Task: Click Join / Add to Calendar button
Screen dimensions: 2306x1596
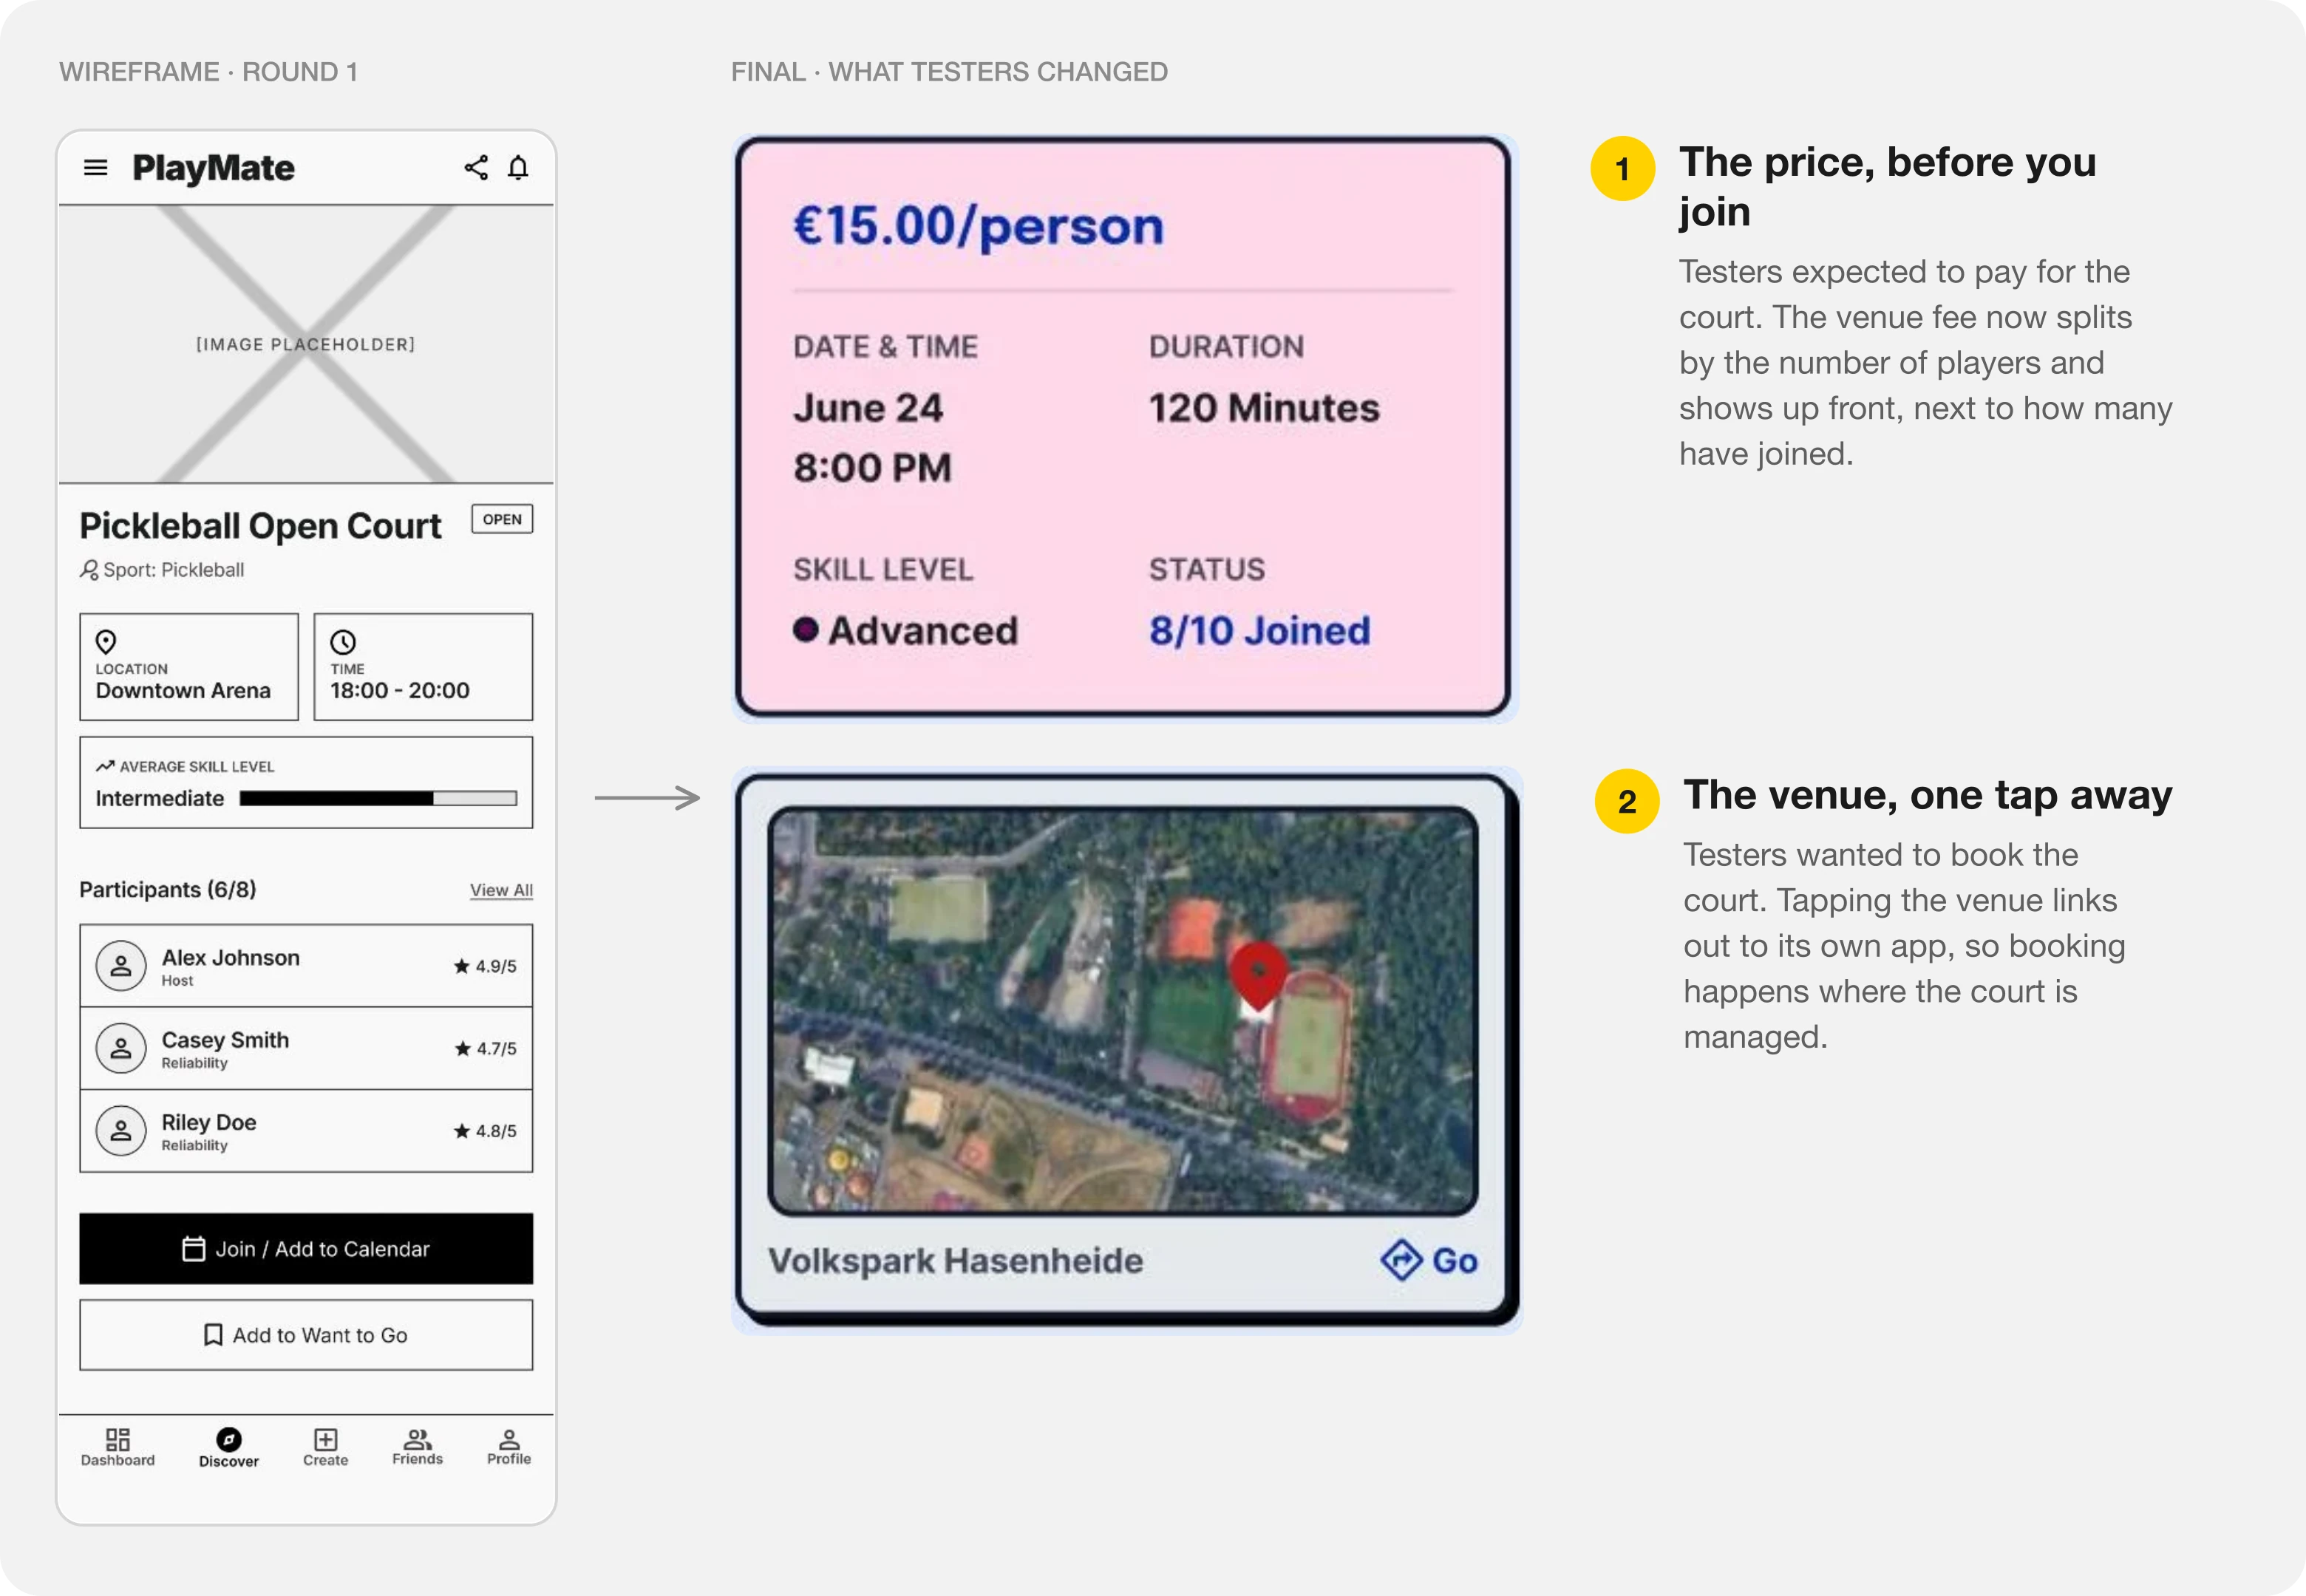Action: pyautogui.click(x=306, y=1249)
